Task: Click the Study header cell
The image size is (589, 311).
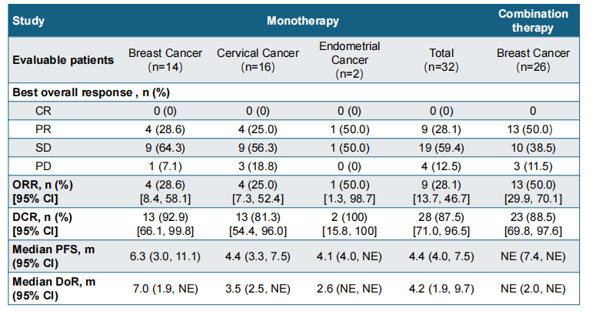Action: (29, 21)
